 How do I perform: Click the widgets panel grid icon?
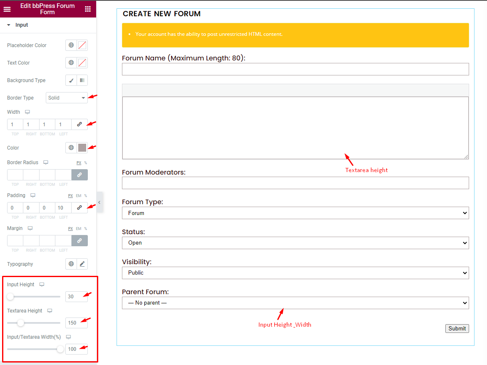tap(88, 9)
